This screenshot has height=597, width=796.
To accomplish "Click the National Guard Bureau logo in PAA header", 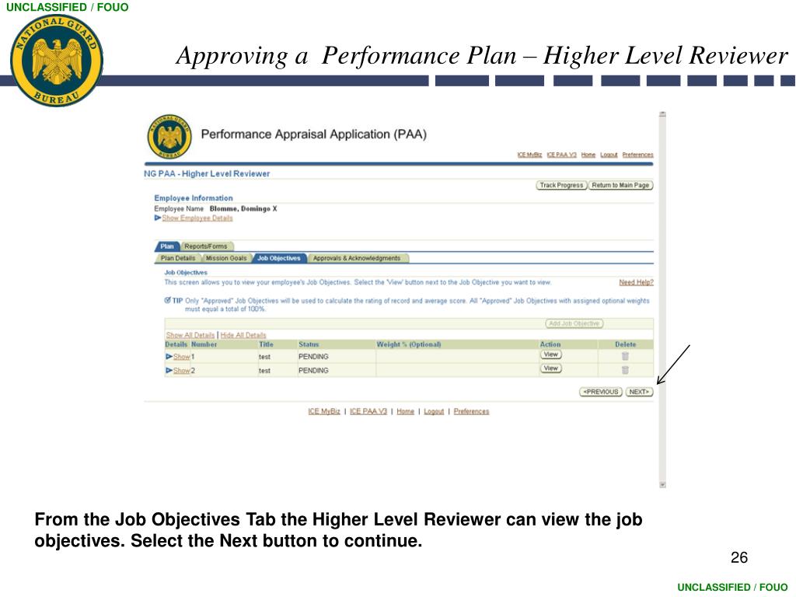I will pos(169,137).
